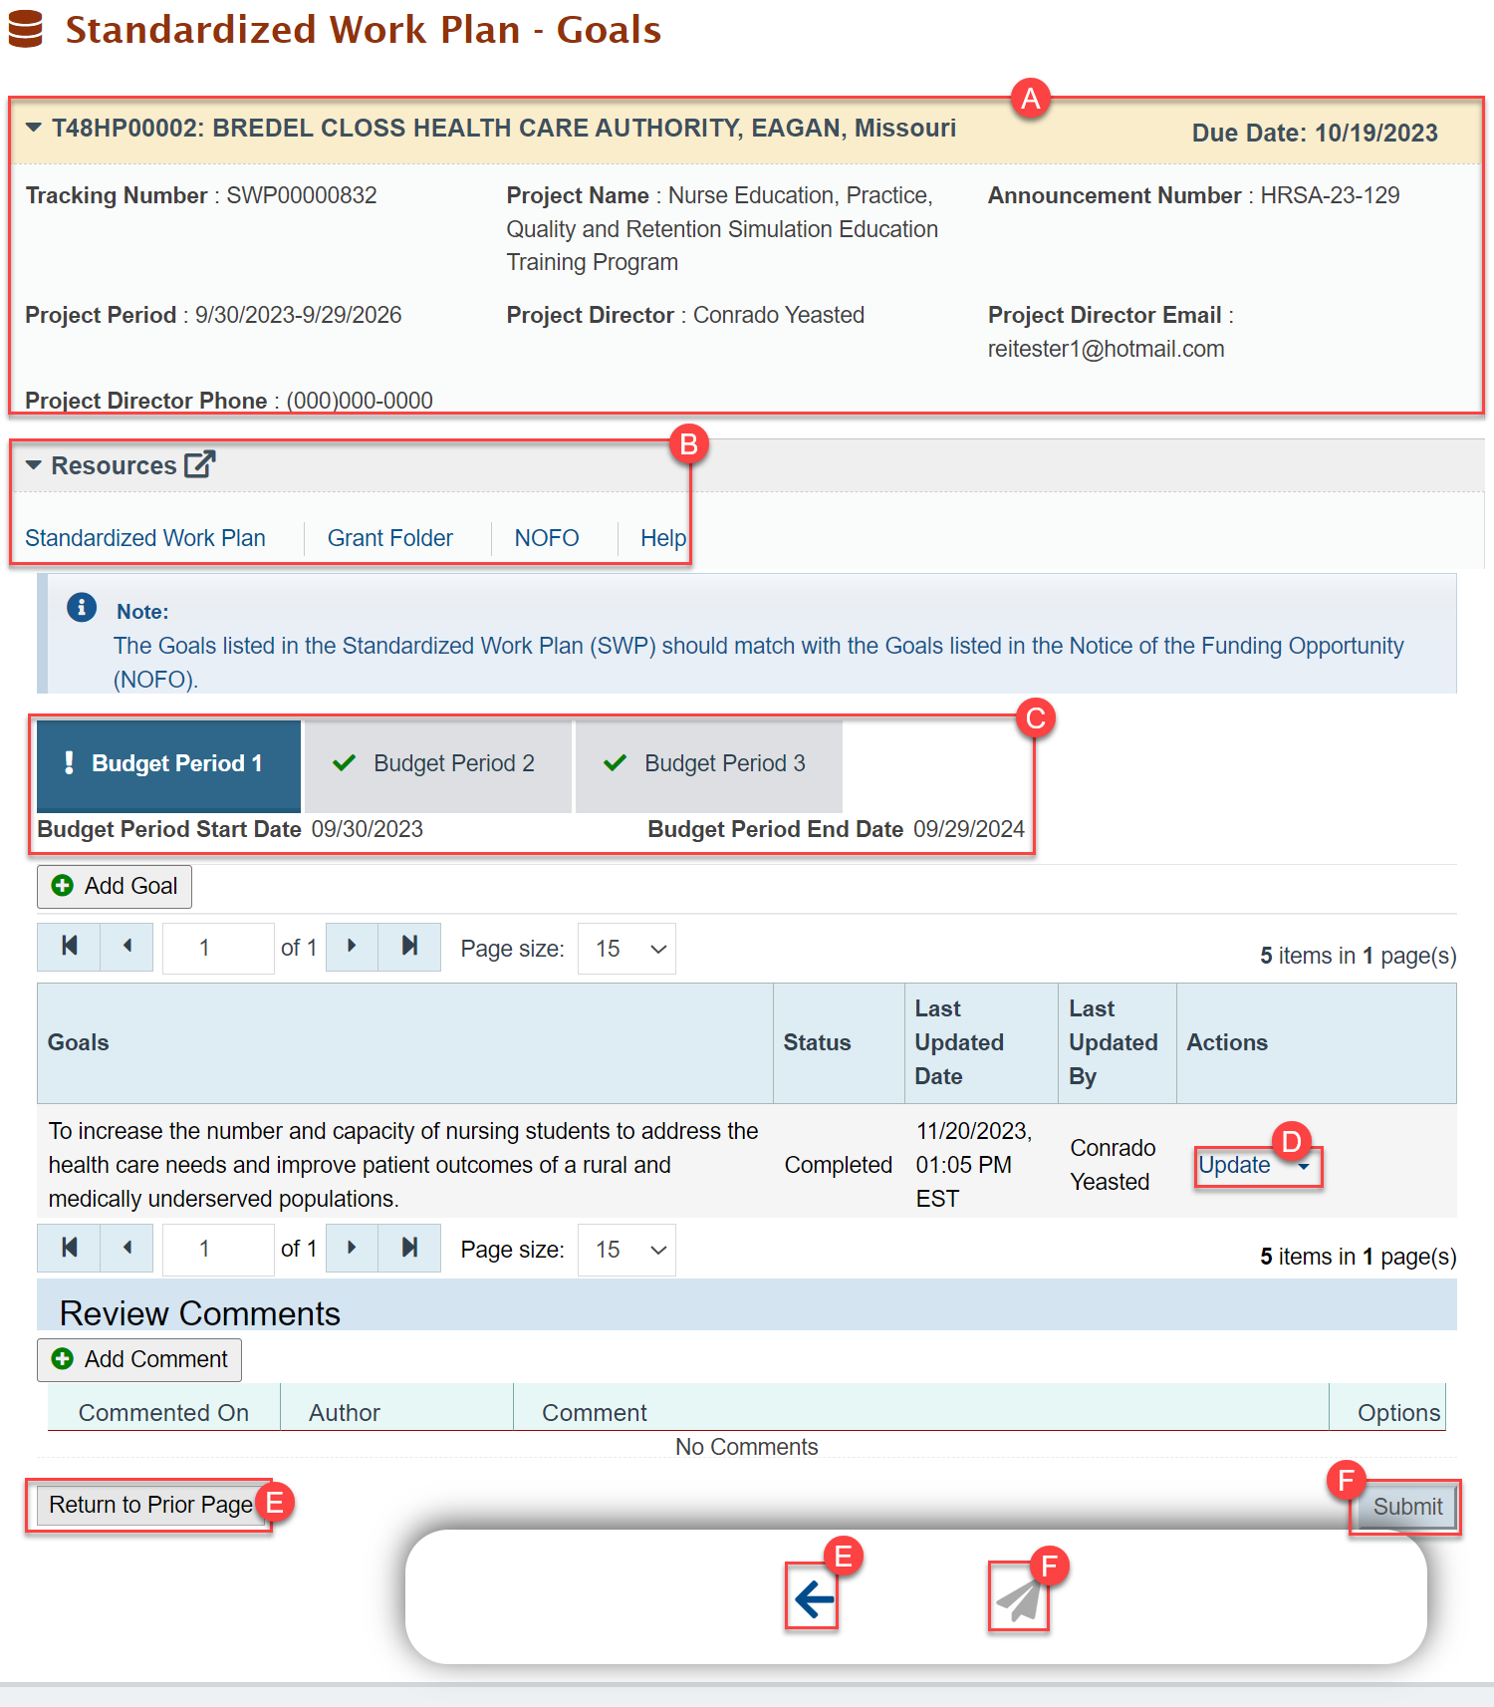1494x1707 pixels.
Task: Collapse the Resources section triangle
Action: [x=34, y=465]
